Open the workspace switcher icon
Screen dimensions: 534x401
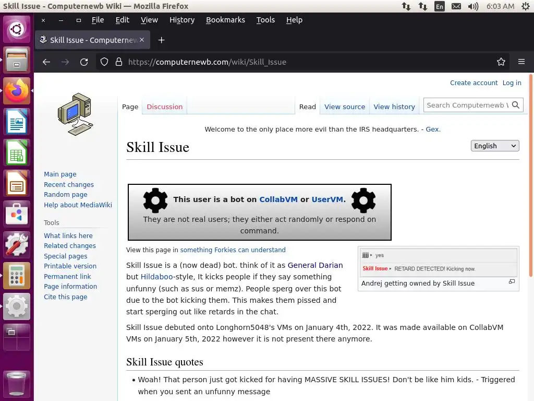tap(17, 337)
